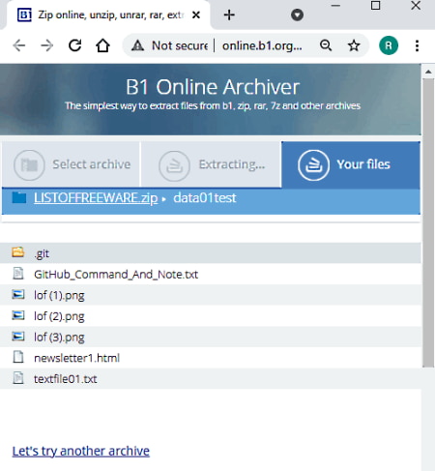This screenshot has height=471, width=435.
Task: Open LISTOFFREEWARE.zip breadcrumb link
Action: pos(96,197)
